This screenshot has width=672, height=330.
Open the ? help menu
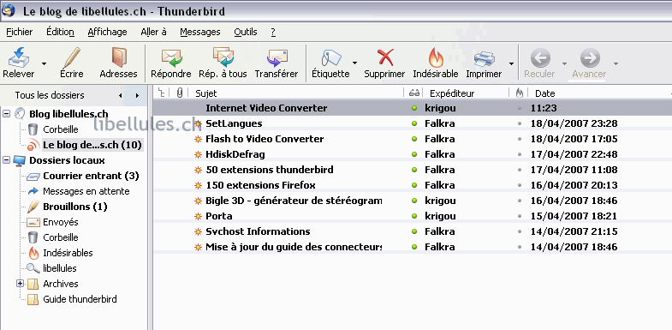point(273,32)
